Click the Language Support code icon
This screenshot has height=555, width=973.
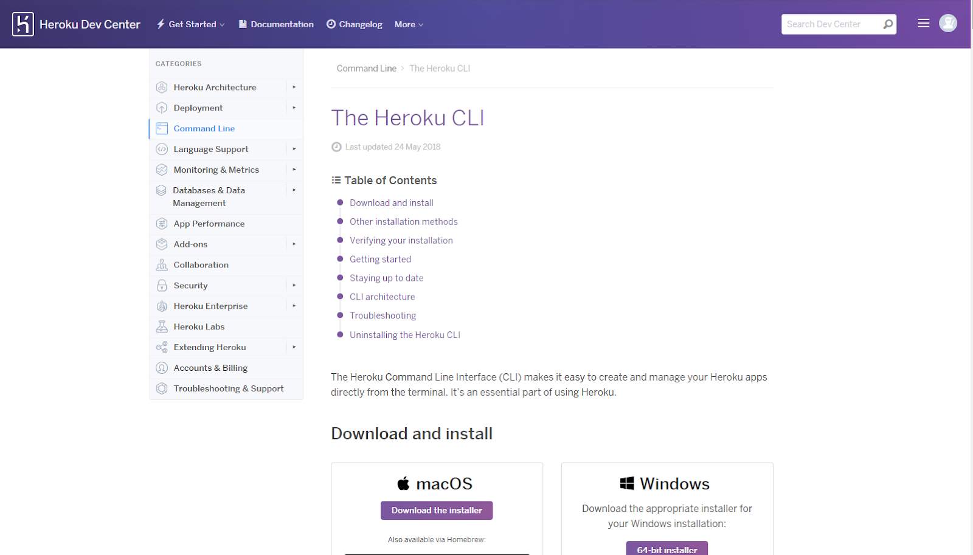tap(162, 149)
